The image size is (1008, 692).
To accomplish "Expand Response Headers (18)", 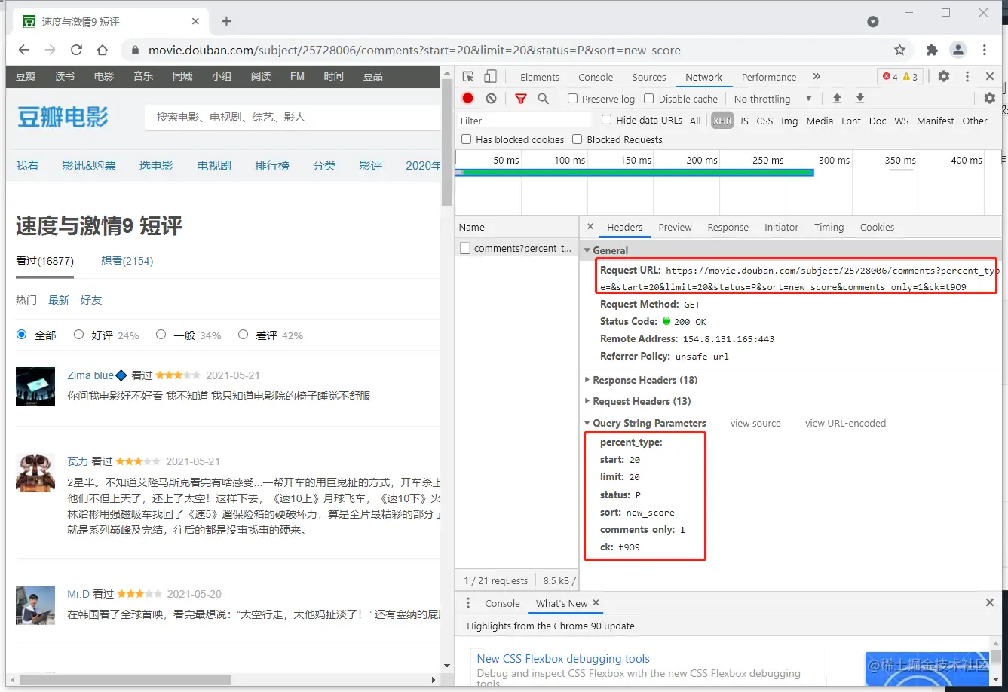I will 587,380.
